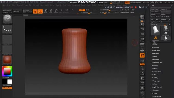Viewport: 174px width, 98px height.
Task: Stop the Bandicam recording
Action: coord(136,7)
